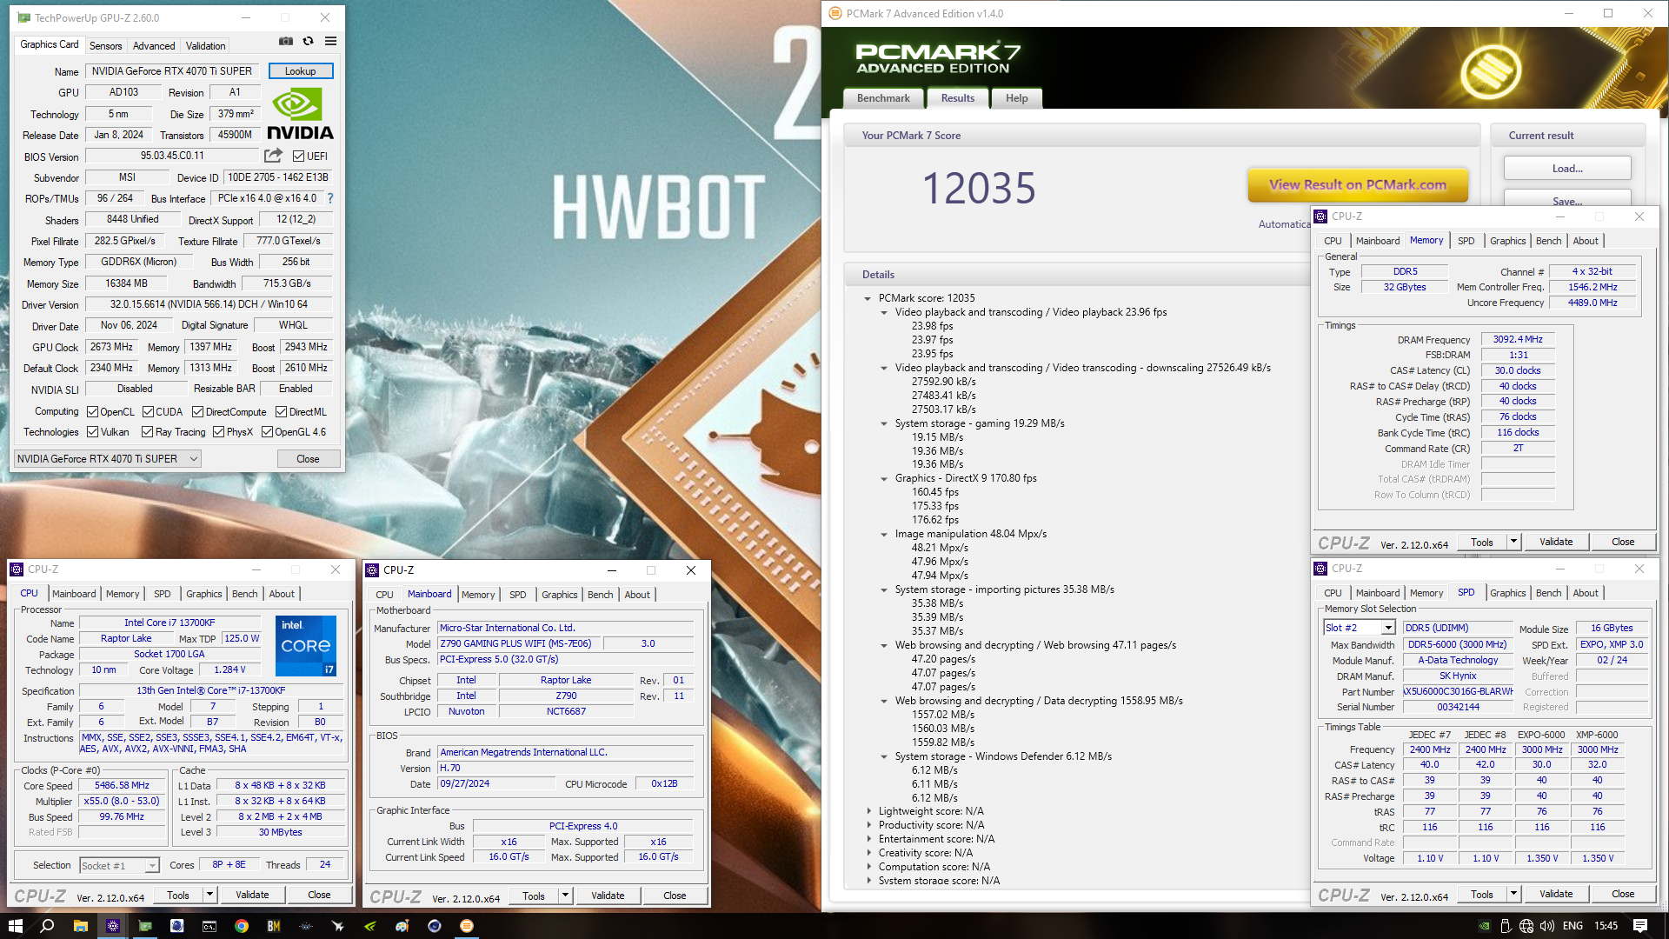
Task: Open File Explorer from the taskbar
Action: coord(80,926)
